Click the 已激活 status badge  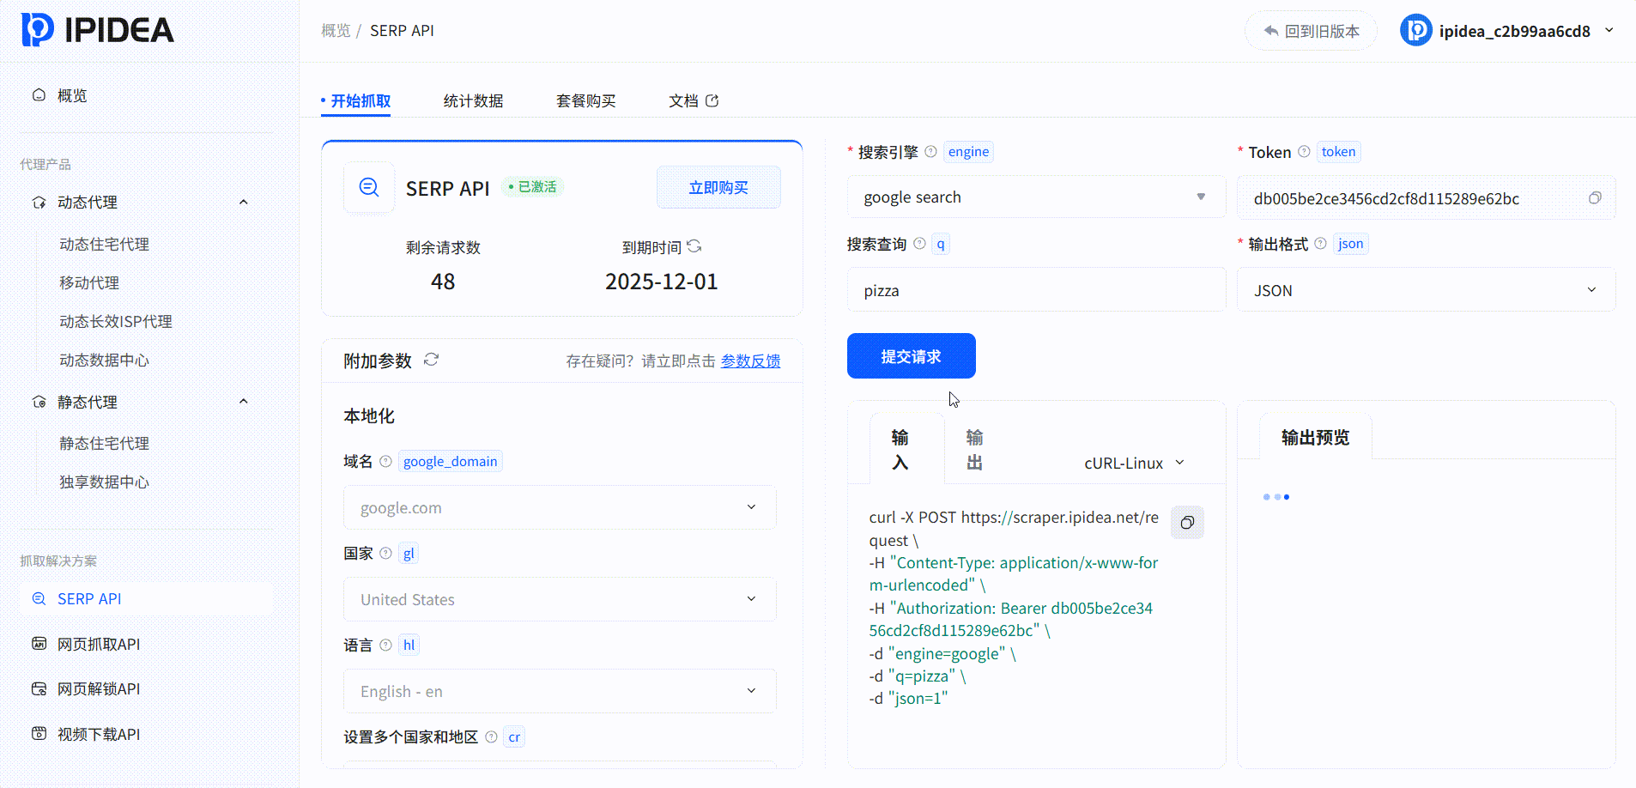[x=532, y=187]
